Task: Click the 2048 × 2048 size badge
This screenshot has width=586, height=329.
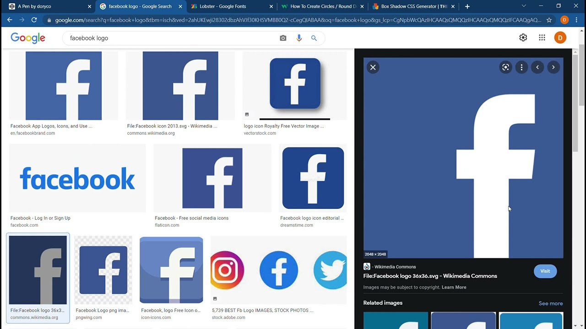Action: (x=375, y=254)
